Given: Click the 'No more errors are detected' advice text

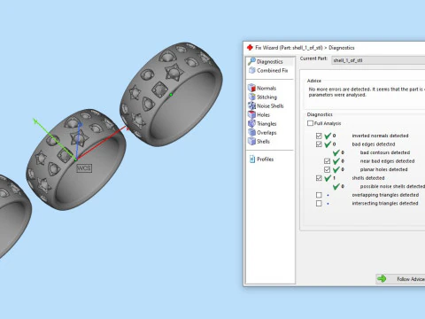Looking at the screenshot, I should (367, 92).
